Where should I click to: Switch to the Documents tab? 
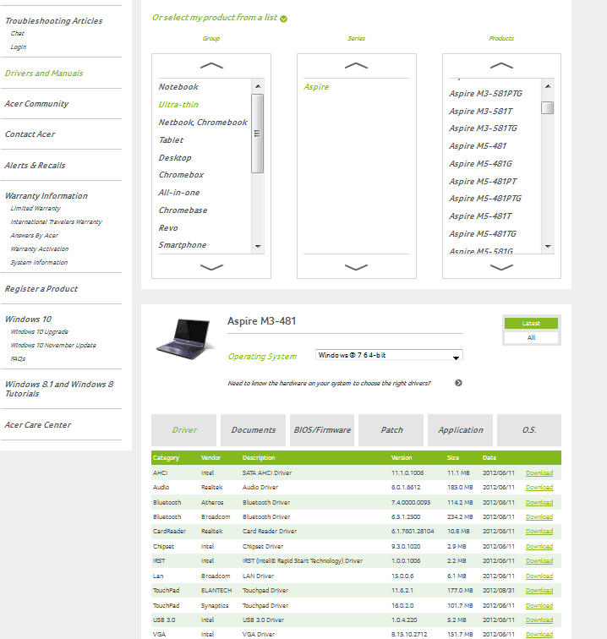(x=253, y=430)
